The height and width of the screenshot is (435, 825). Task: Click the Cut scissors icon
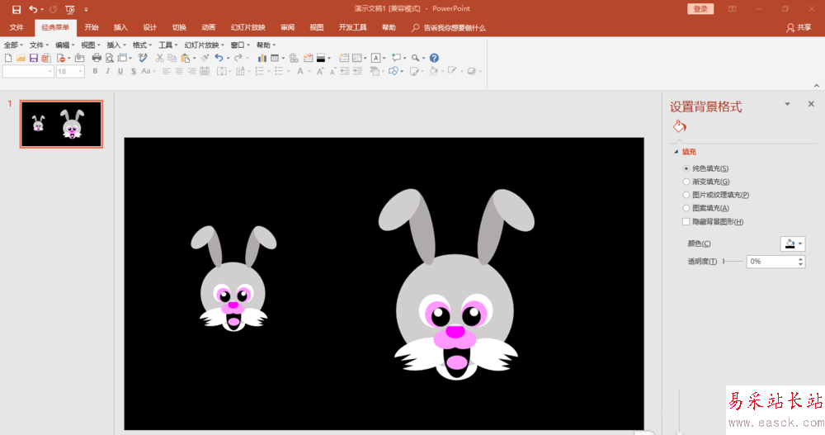(x=159, y=59)
